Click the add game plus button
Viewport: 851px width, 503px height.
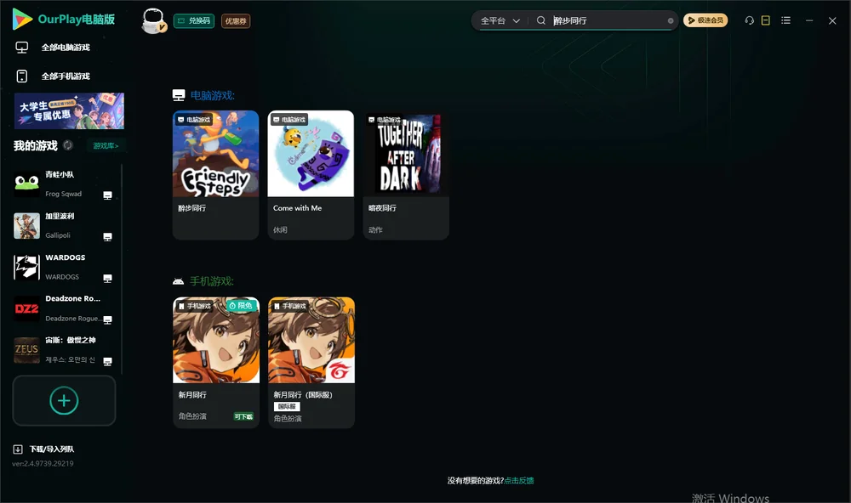point(64,400)
